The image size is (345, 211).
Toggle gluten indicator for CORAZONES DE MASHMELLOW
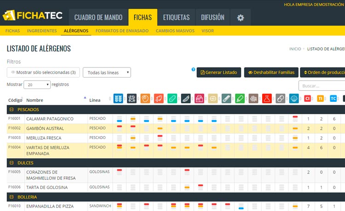click(119, 172)
